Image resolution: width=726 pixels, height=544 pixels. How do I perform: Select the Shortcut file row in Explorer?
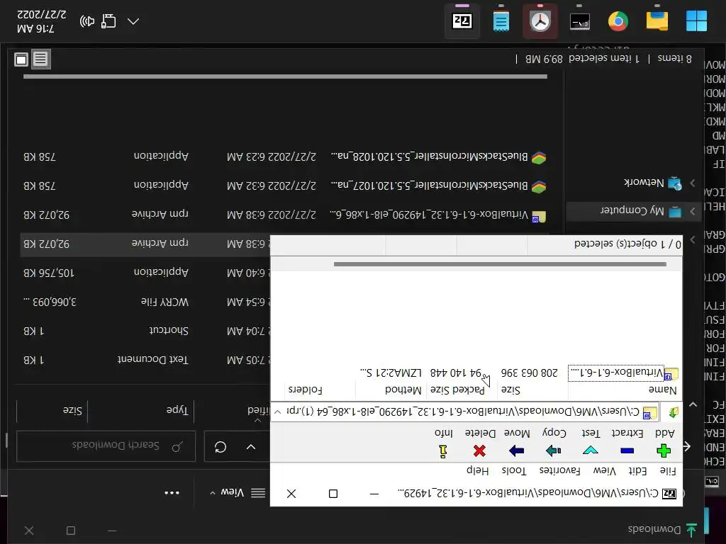[x=146, y=331]
